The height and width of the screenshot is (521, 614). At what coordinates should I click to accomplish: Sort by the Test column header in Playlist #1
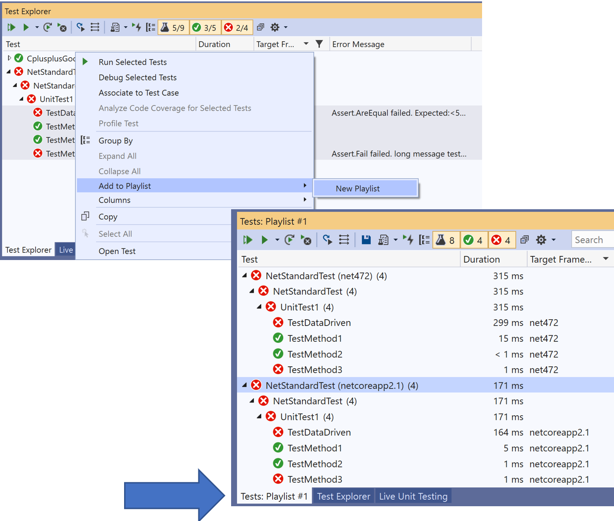click(x=349, y=259)
